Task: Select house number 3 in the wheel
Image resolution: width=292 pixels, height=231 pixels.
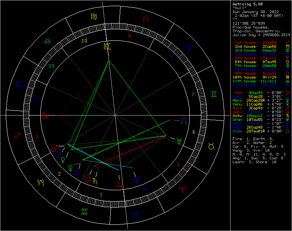Action: tap(101, 194)
